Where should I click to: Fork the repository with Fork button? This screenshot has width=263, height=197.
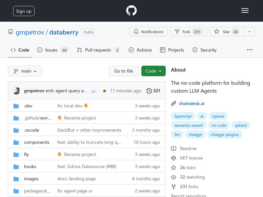pyautogui.click(x=188, y=32)
